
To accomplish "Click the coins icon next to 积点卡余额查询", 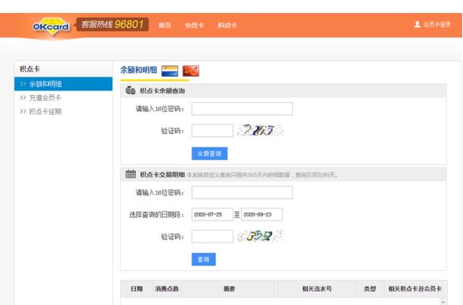I will (x=131, y=91).
